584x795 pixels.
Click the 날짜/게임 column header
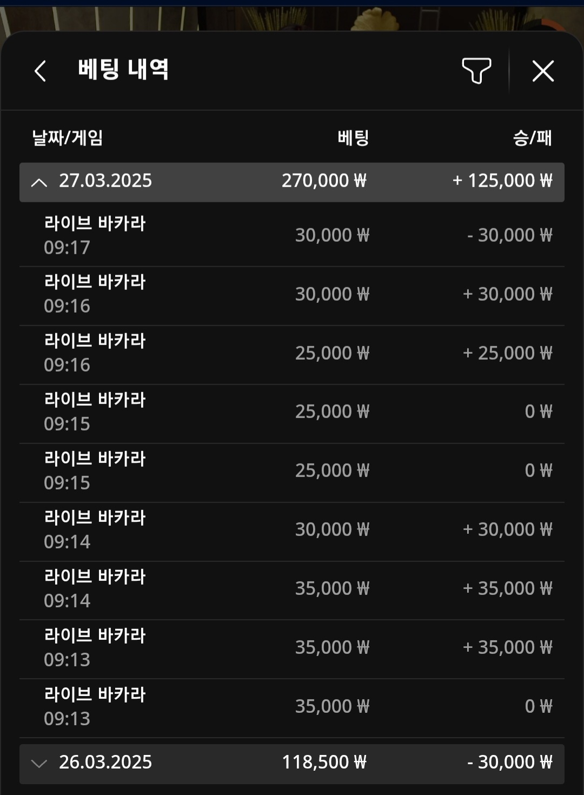[x=68, y=138]
